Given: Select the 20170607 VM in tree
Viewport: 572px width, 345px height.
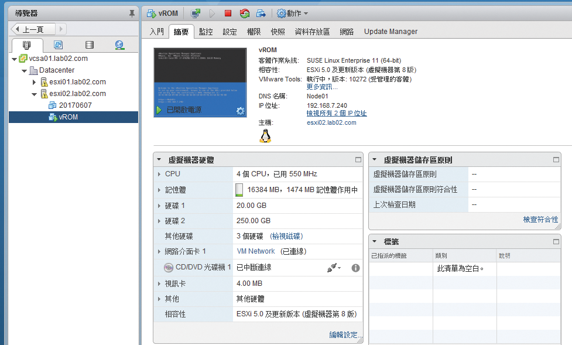Looking at the screenshot, I should pyautogui.click(x=75, y=105).
